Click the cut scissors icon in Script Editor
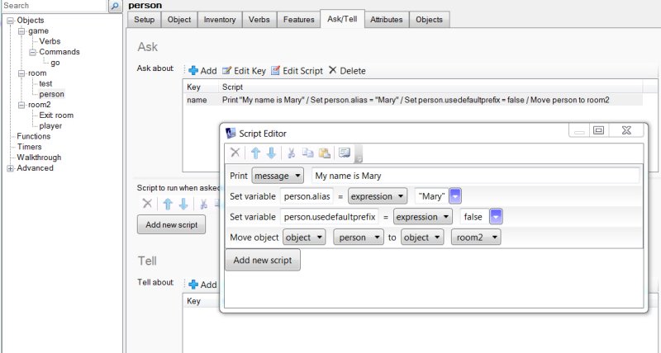This screenshot has width=661, height=353. [291, 153]
